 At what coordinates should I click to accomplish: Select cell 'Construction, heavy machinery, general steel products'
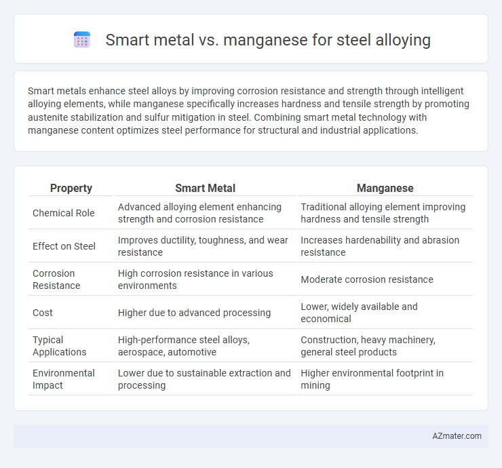(x=385, y=346)
